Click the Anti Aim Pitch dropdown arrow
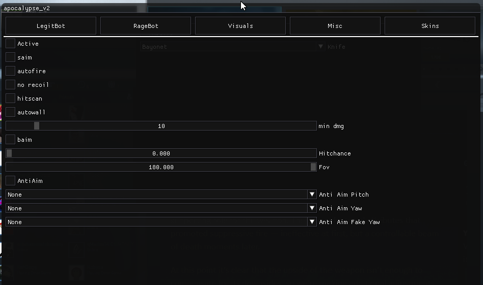Screen dimensions: 483x285 click(312, 195)
